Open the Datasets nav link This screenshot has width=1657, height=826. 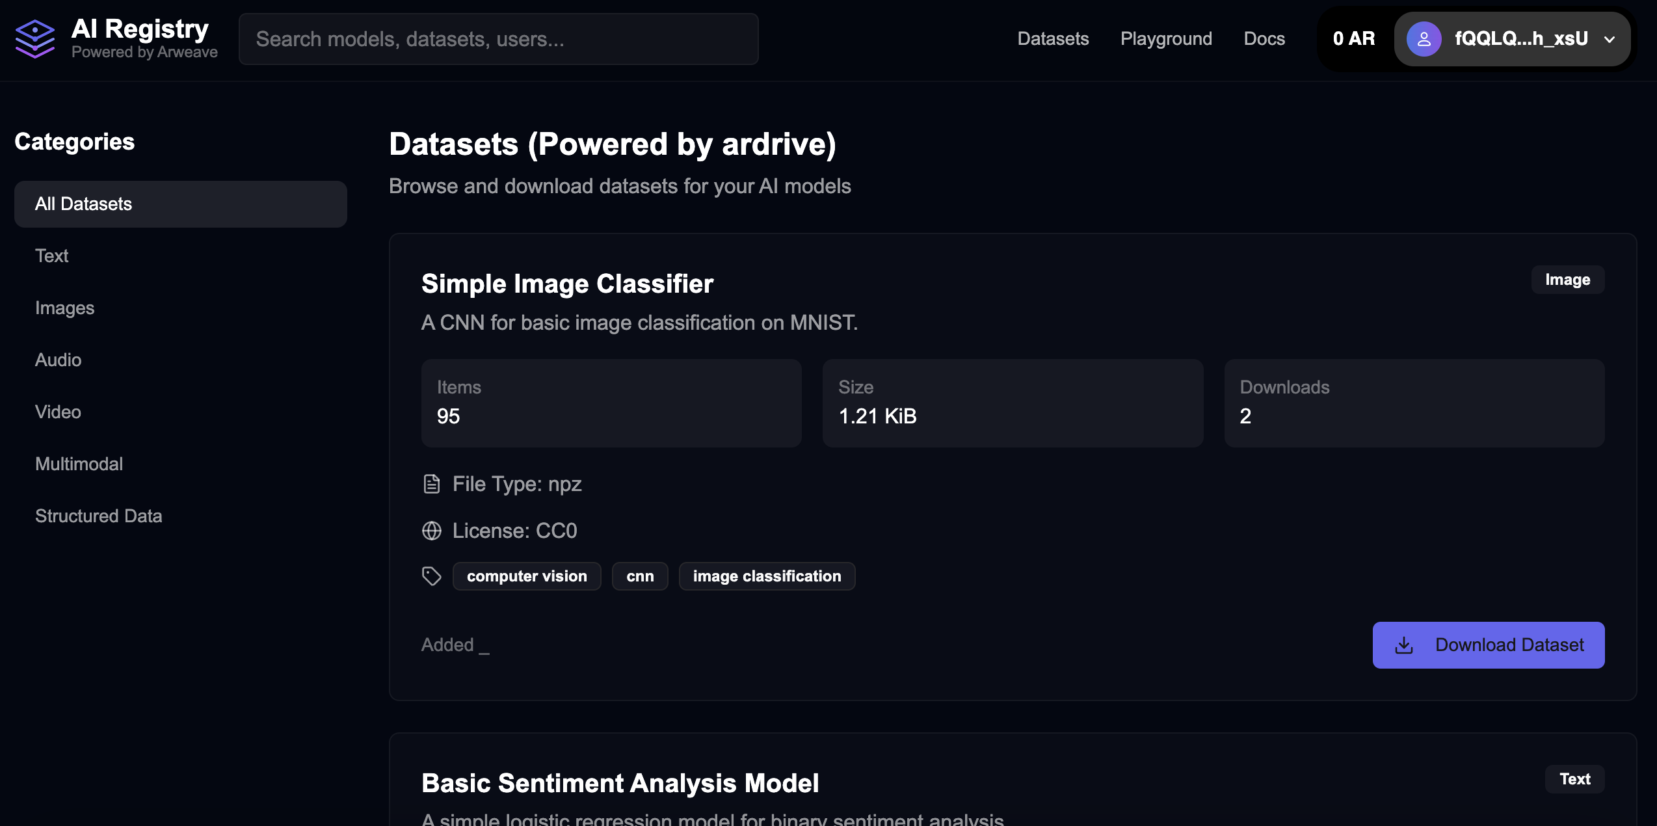(1053, 39)
